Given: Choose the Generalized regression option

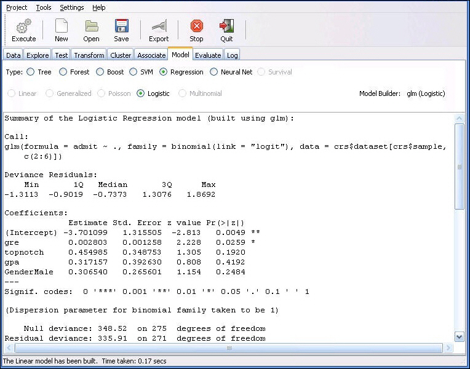Looking at the screenshot, I should pyautogui.click(x=49, y=93).
